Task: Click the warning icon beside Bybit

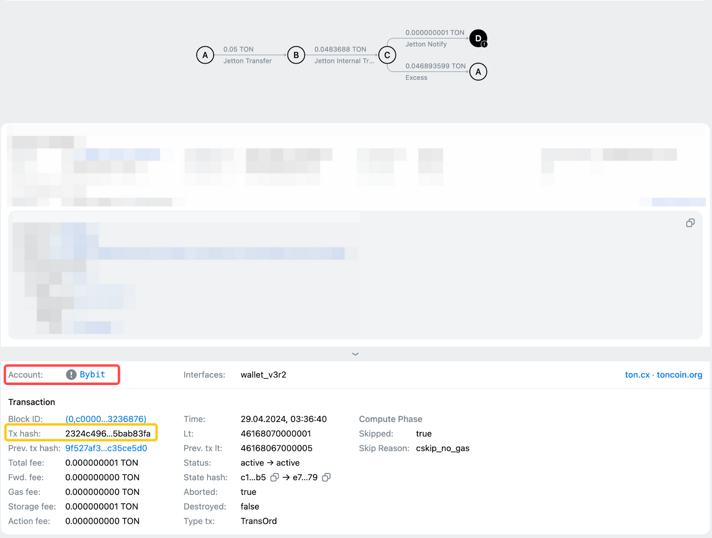Action: [x=71, y=375]
